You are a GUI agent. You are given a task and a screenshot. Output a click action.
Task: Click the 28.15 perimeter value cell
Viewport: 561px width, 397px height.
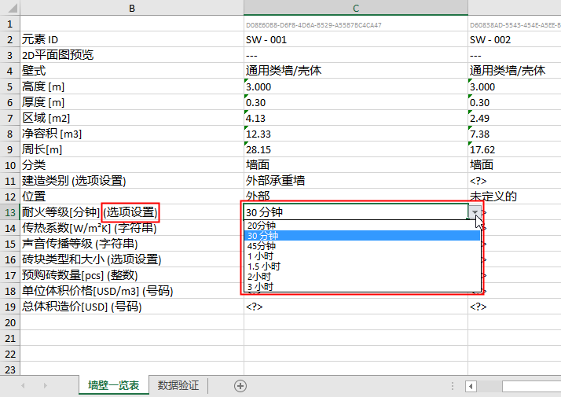(356, 149)
